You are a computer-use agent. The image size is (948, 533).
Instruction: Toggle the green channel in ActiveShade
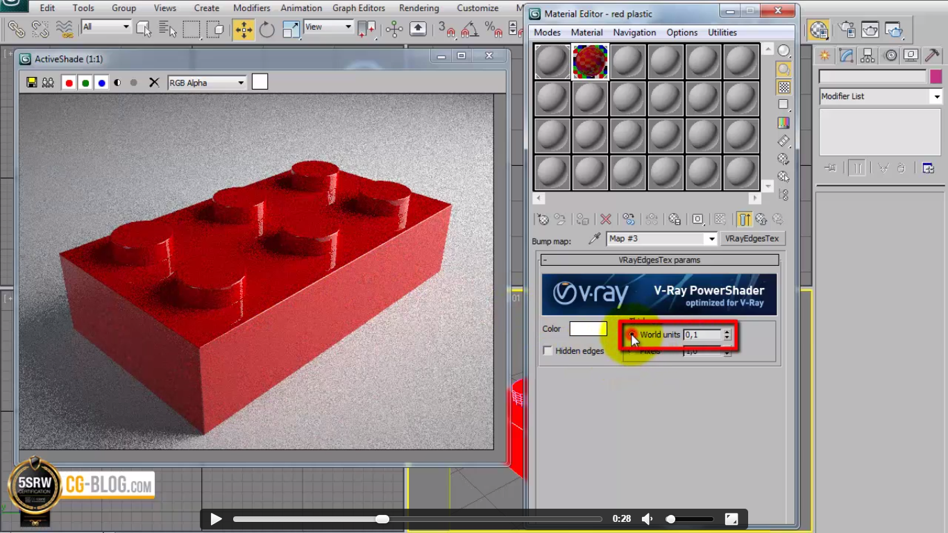click(x=85, y=83)
